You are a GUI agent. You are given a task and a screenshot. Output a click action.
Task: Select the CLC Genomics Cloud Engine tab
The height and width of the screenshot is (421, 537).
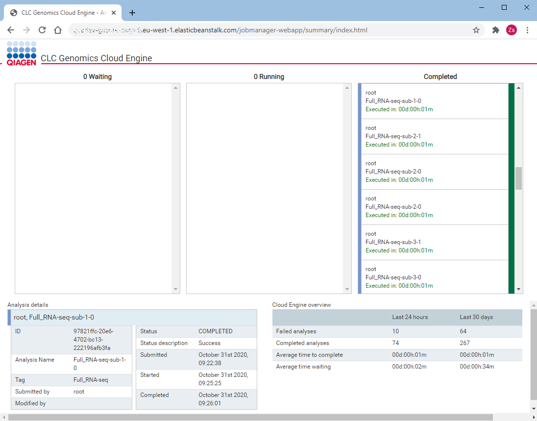coord(63,13)
